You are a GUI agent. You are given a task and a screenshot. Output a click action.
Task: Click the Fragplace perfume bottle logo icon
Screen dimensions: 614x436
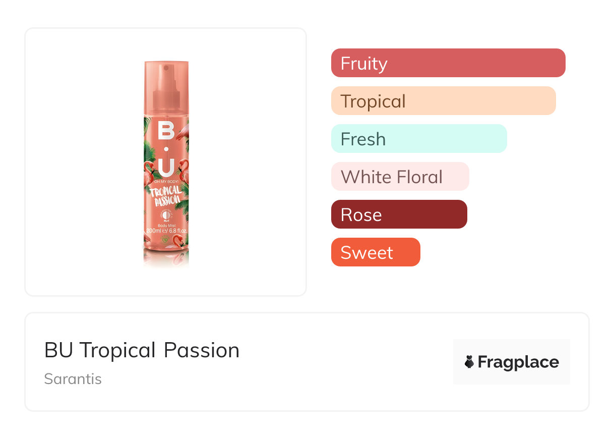pyautogui.click(x=469, y=362)
